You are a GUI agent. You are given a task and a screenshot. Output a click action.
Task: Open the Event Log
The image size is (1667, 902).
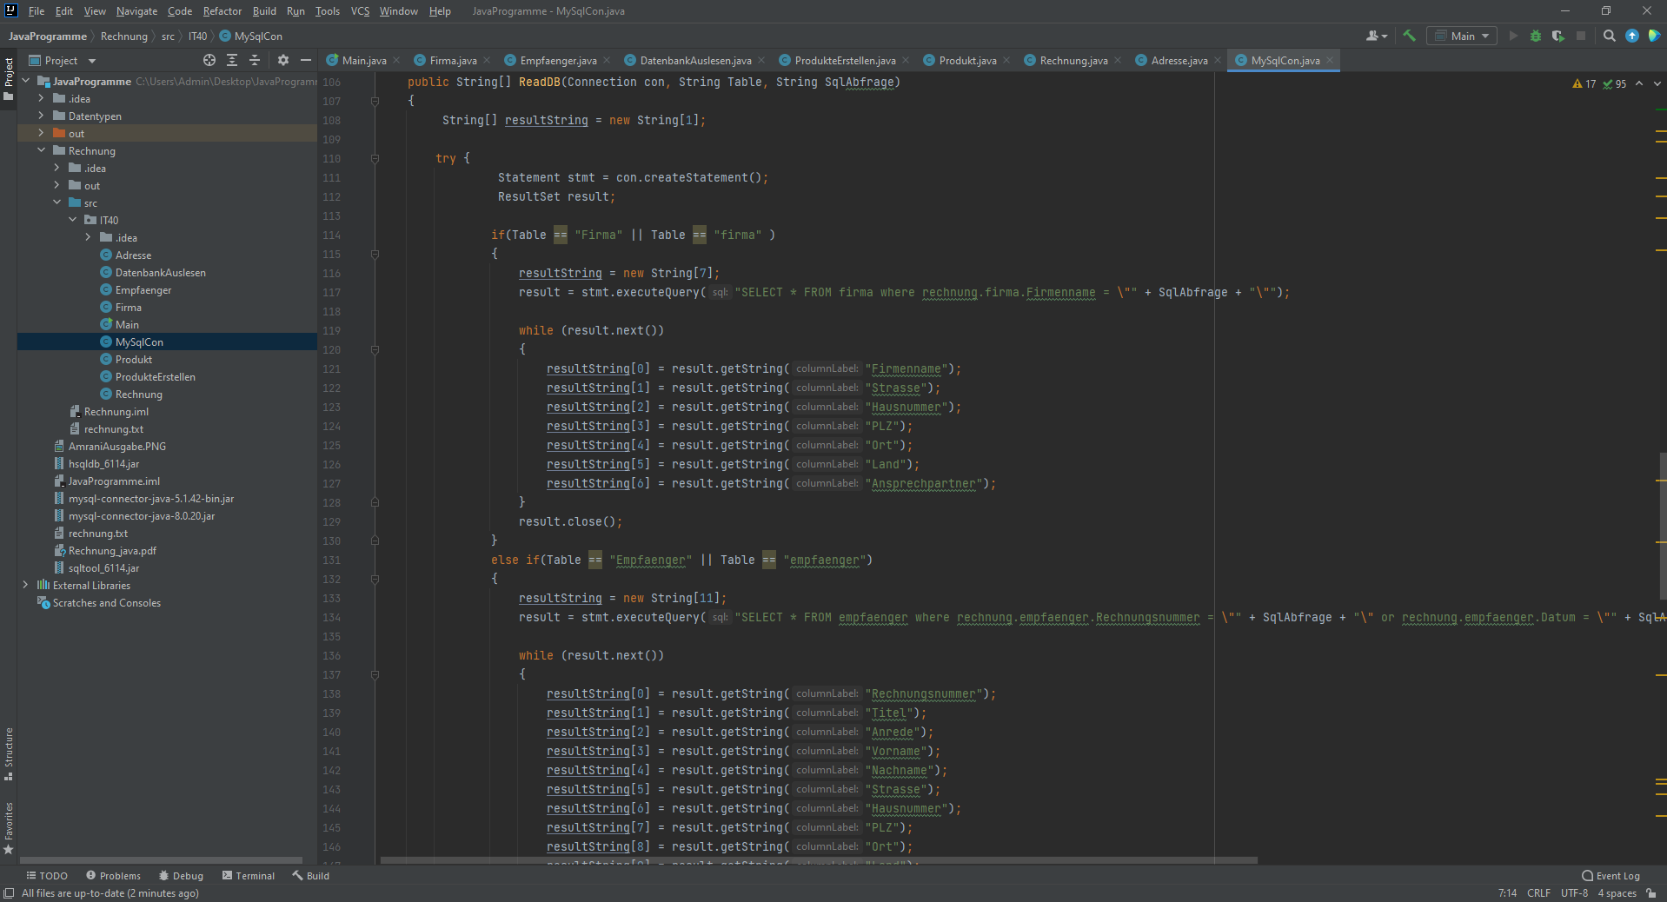pyautogui.click(x=1611, y=876)
